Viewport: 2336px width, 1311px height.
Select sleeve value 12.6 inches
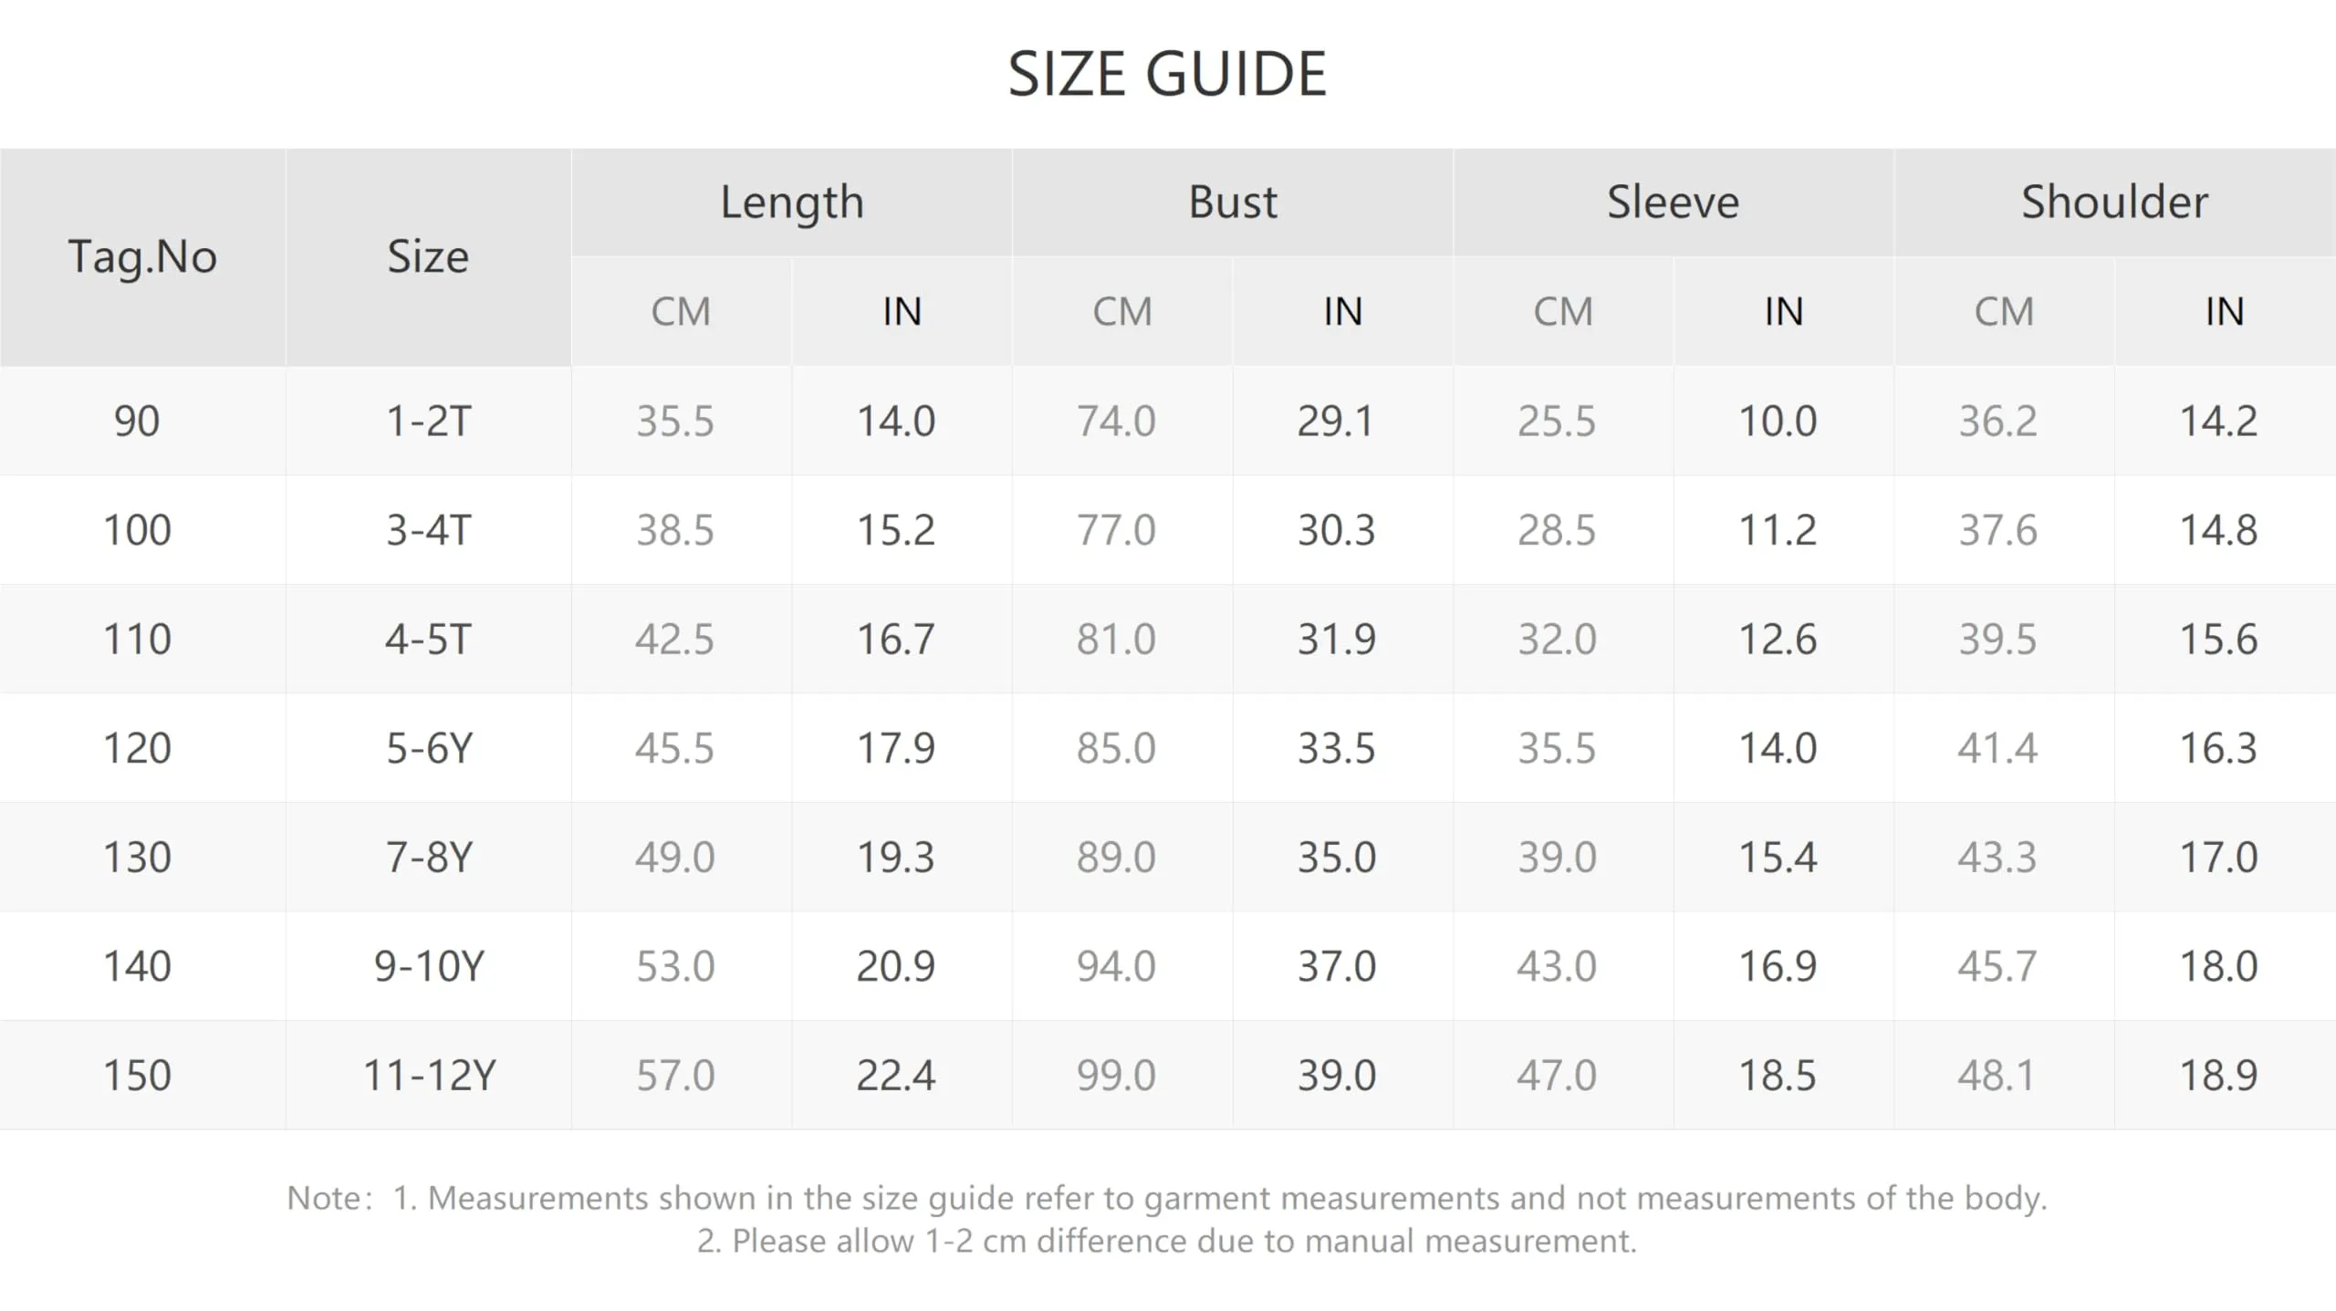(x=1778, y=640)
